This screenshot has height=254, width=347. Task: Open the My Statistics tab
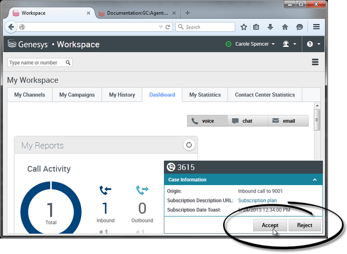point(205,94)
